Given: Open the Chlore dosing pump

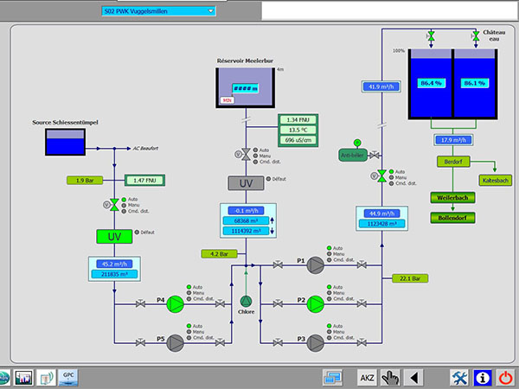Looking at the screenshot, I should tap(246, 301).
